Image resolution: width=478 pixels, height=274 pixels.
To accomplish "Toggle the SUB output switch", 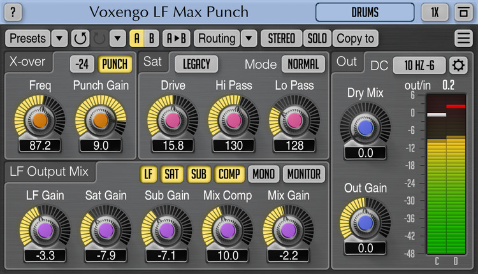I will [199, 174].
